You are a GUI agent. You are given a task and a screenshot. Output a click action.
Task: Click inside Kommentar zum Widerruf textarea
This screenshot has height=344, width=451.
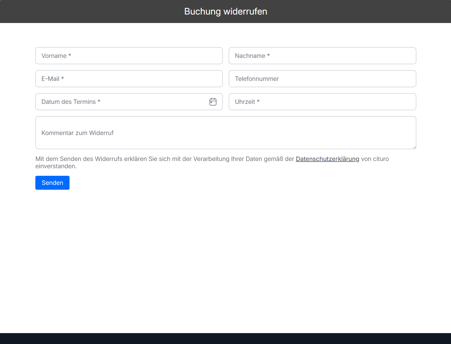(x=226, y=133)
